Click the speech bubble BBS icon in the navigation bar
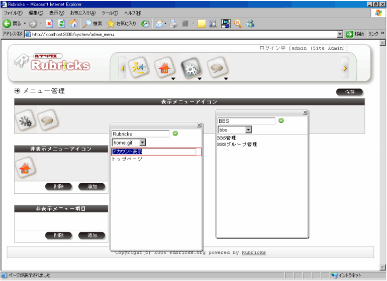 pos(217,68)
